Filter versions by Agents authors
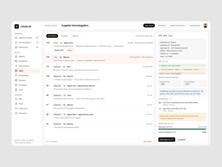 [x=75, y=36]
